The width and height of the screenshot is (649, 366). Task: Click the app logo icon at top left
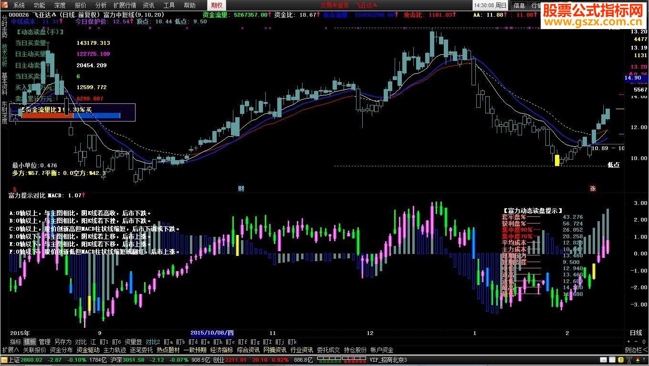[5, 5]
